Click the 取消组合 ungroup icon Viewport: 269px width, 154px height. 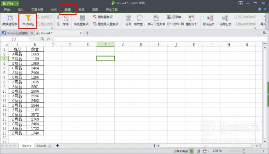click(210, 18)
